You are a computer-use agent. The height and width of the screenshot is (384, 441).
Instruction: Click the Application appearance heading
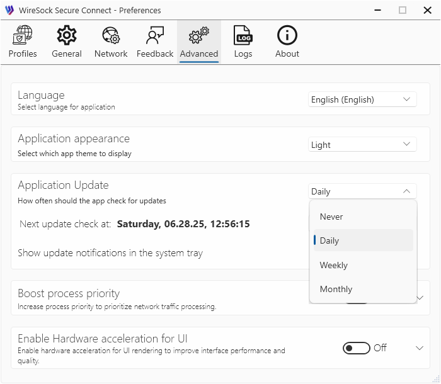pos(74,139)
